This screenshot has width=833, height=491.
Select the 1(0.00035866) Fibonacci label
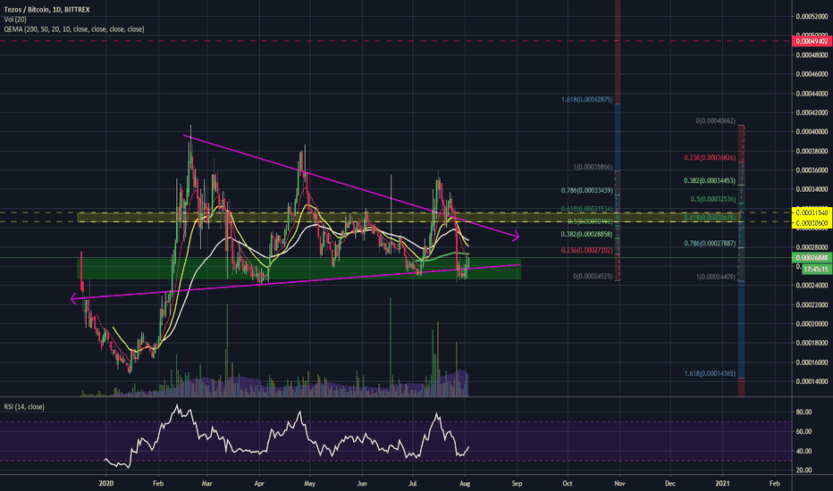pyautogui.click(x=593, y=167)
